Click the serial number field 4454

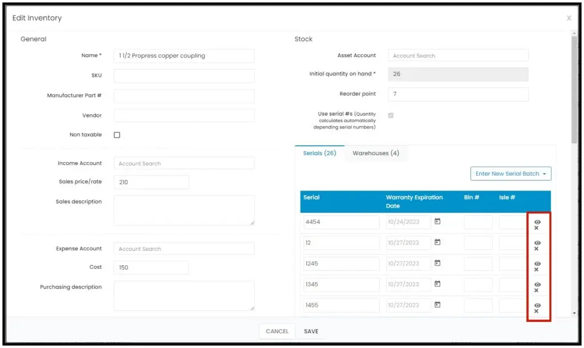(x=341, y=222)
